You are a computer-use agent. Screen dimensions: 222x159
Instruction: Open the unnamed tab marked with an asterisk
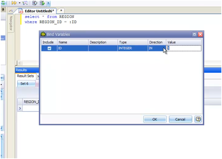(61, 10)
